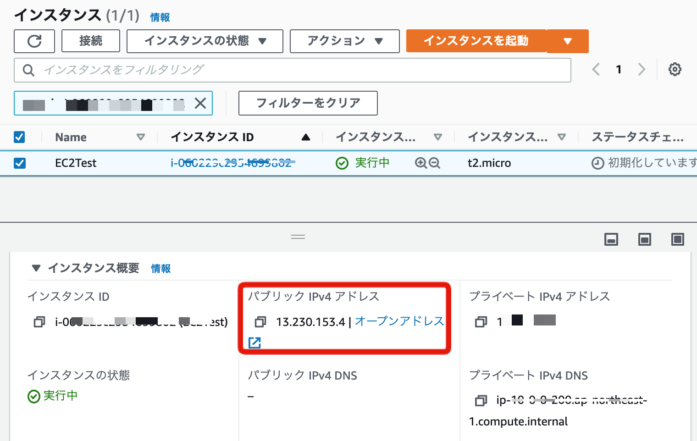This screenshot has width=697, height=441.
Task: Click the external link icon under public IP
Action: tap(254, 342)
